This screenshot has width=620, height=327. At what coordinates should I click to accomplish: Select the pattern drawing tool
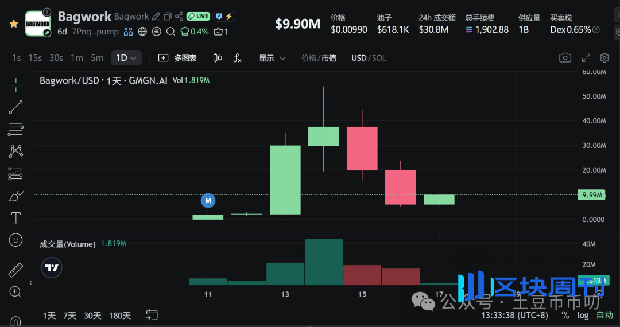click(x=16, y=151)
